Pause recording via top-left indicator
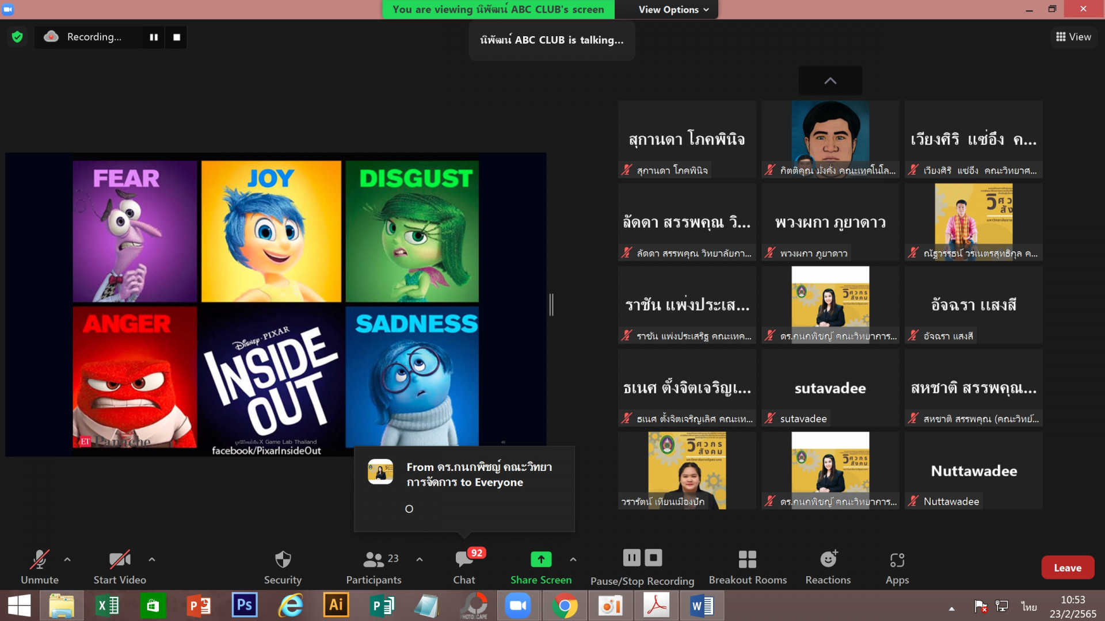 point(154,37)
